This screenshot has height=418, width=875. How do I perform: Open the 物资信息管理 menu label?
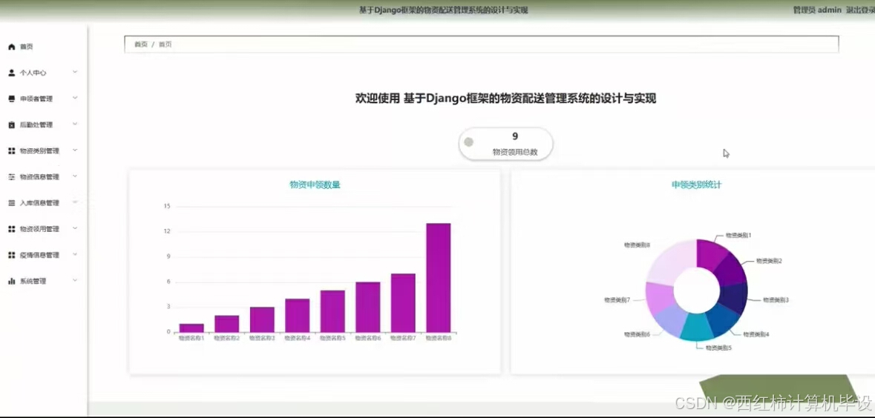[x=39, y=177]
